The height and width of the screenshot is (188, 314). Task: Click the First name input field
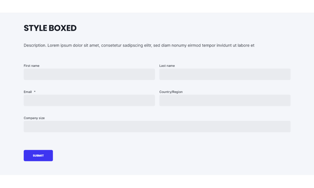[89, 74]
